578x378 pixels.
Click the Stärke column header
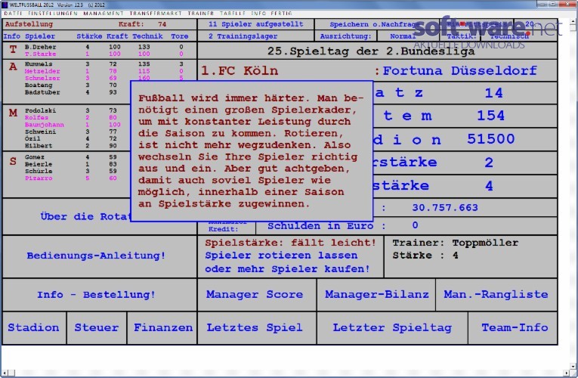(x=89, y=36)
